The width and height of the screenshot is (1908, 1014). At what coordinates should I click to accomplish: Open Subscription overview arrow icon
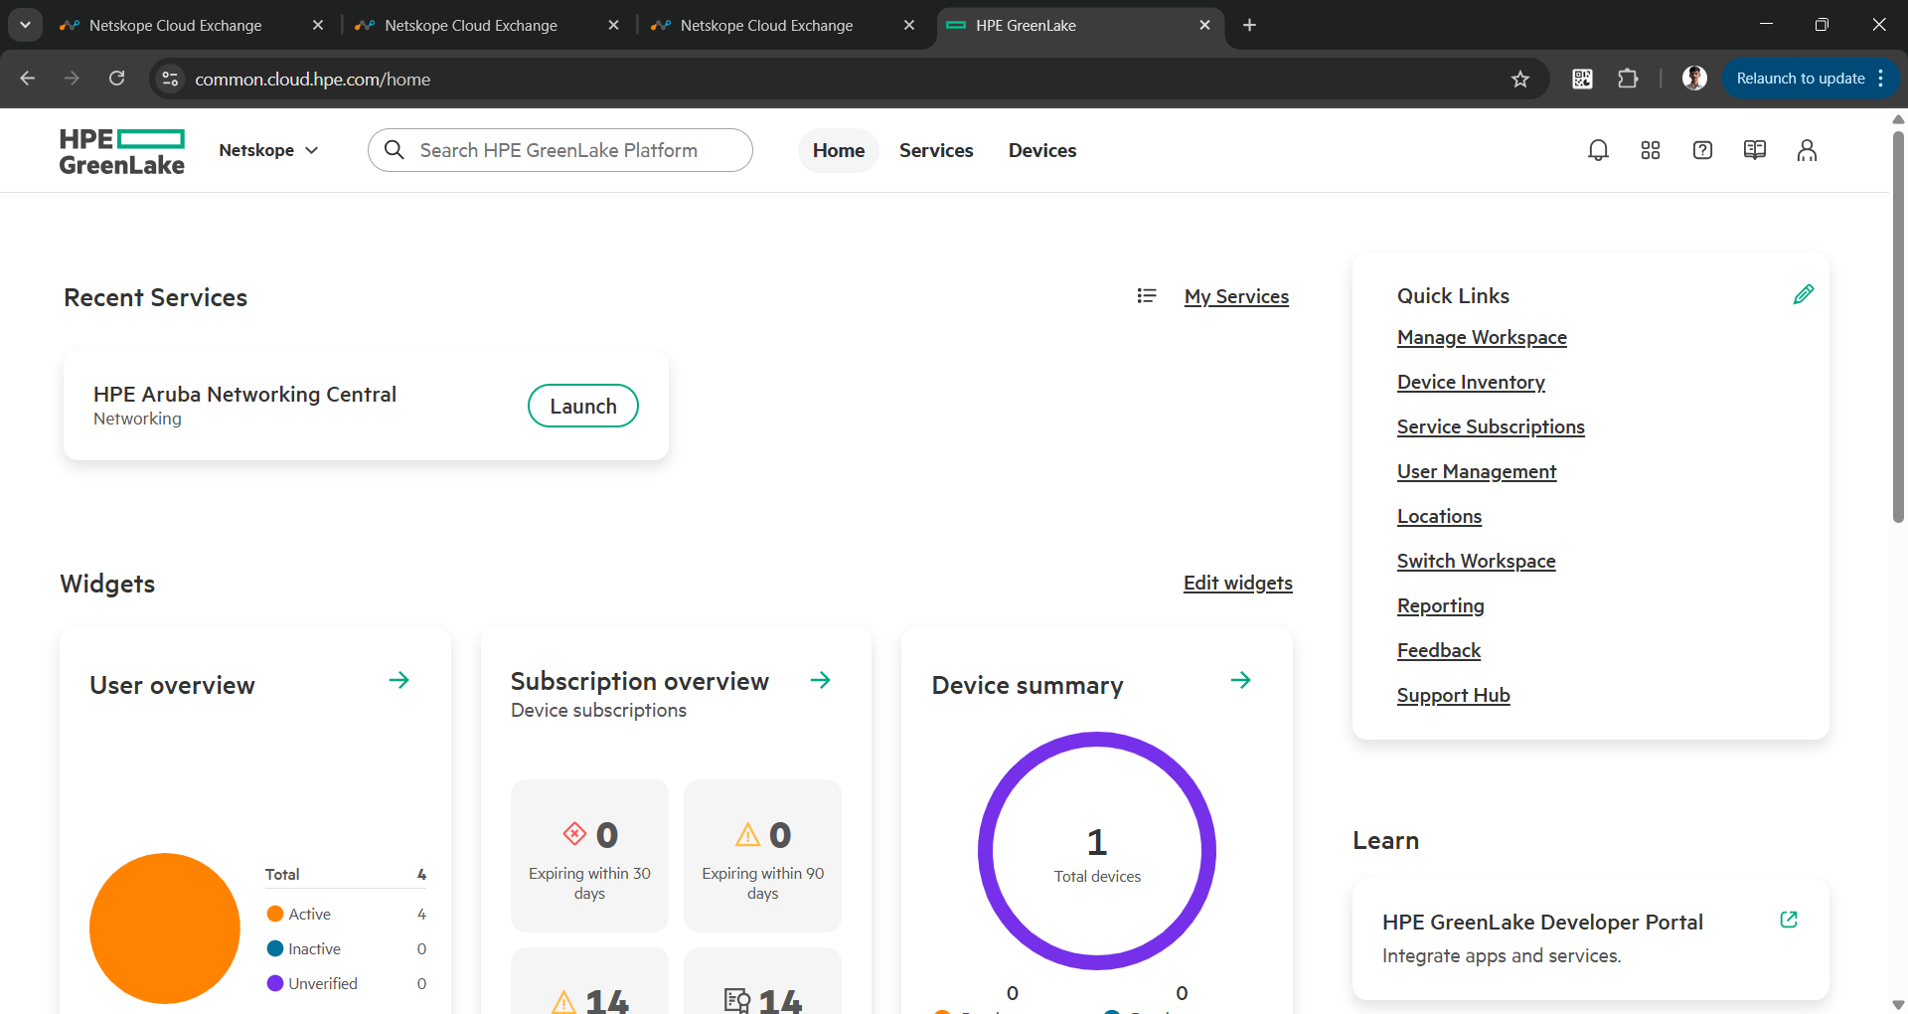point(820,680)
